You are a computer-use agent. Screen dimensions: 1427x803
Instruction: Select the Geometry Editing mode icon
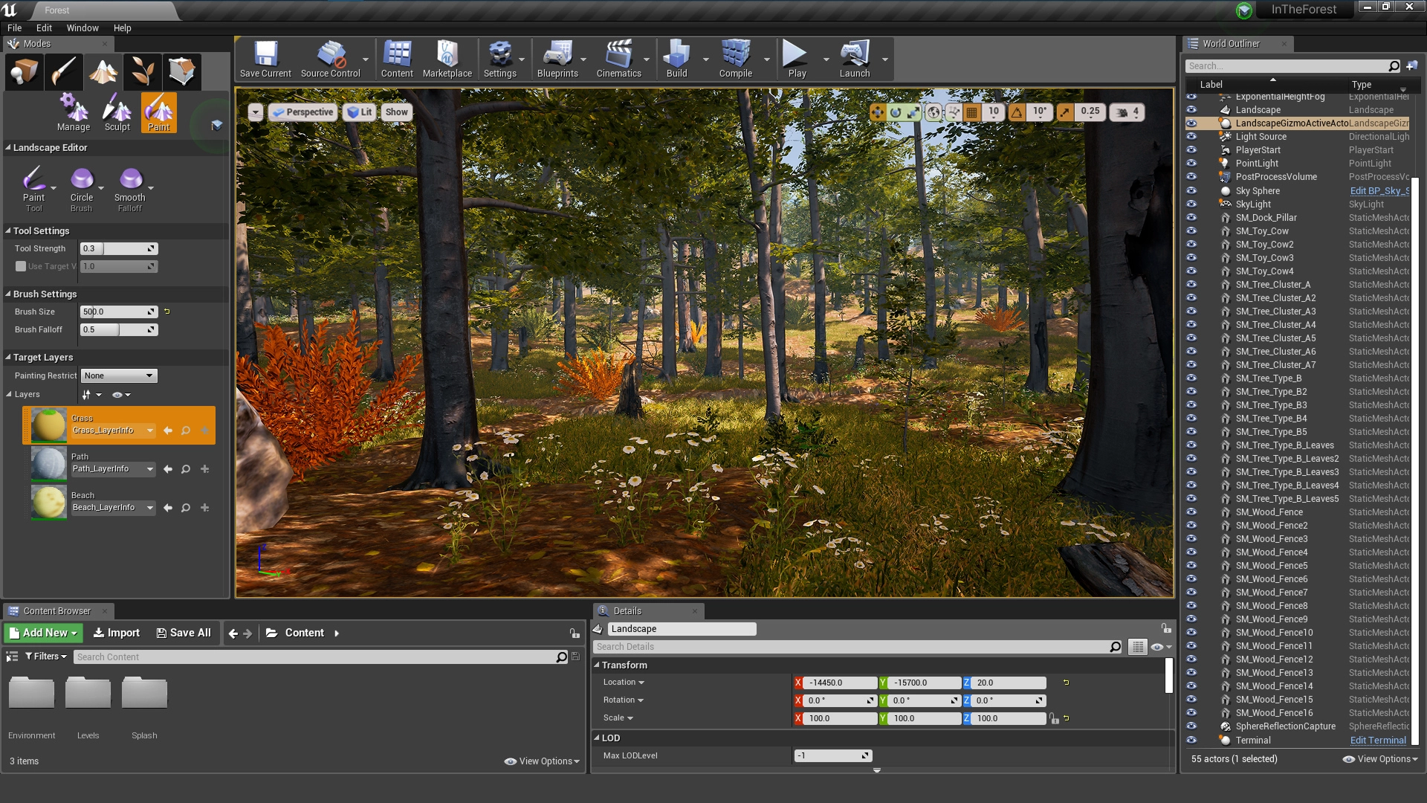coord(182,71)
